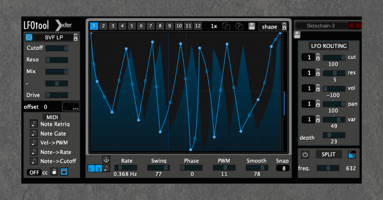
Task: Select LFO graph tab 1
Action: click(x=94, y=26)
